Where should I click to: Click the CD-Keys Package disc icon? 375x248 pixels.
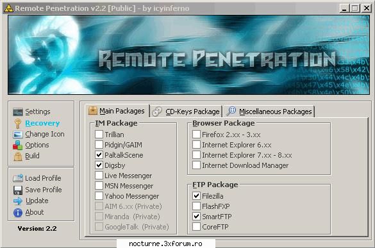click(x=157, y=112)
